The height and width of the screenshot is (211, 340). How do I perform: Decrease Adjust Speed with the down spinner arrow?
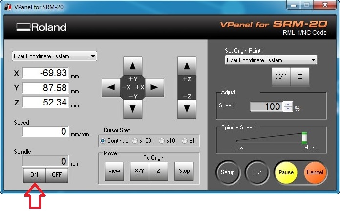pyautogui.click(x=288, y=109)
